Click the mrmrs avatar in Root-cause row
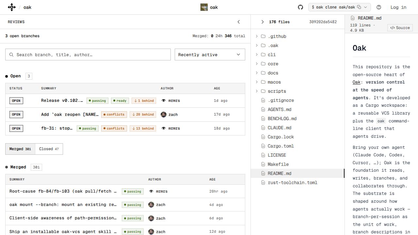Image resolution: width=418 pixels, height=235 pixels. click(x=151, y=191)
